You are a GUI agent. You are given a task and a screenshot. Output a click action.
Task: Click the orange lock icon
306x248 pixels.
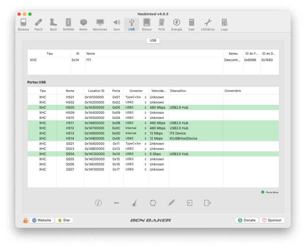tap(25, 220)
